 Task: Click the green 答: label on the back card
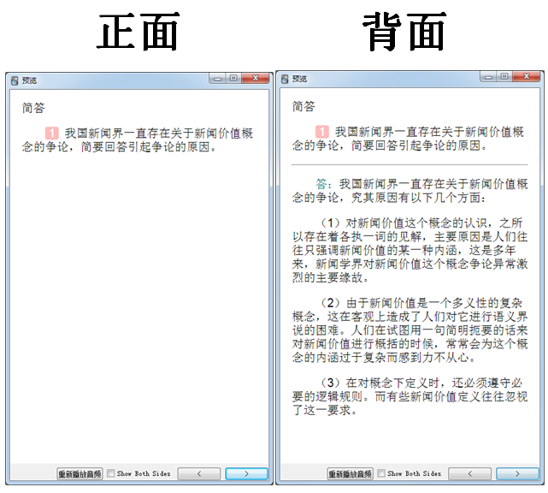[x=323, y=184]
